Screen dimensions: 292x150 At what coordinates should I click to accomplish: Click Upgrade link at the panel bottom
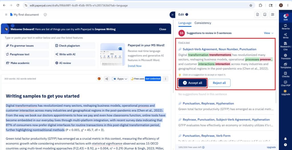(271, 147)
